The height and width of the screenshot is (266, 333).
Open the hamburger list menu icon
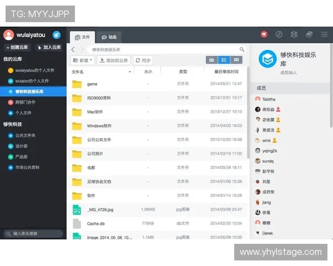pos(324,34)
